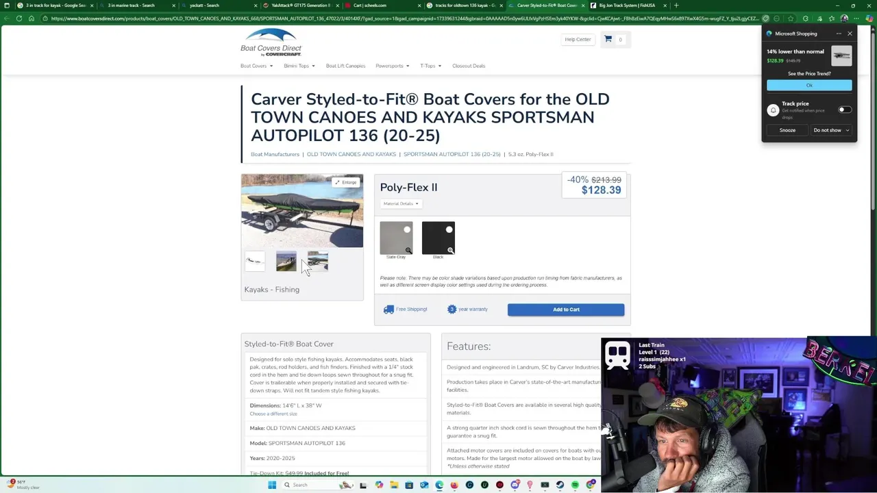The image size is (877, 493).
Task: Open Copilot from the taskbar
Action: tap(379, 485)
